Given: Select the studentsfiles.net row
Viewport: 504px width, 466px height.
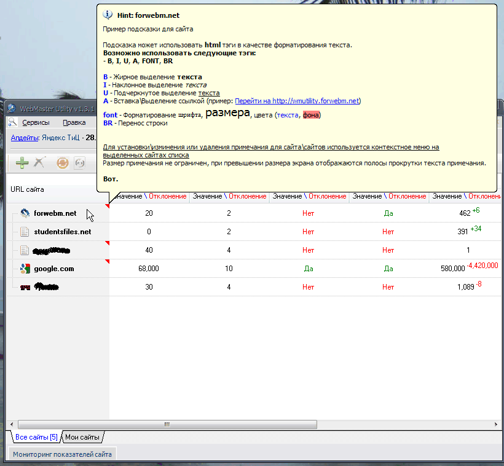Looking at the screenshot, I should tap(62, 232).
